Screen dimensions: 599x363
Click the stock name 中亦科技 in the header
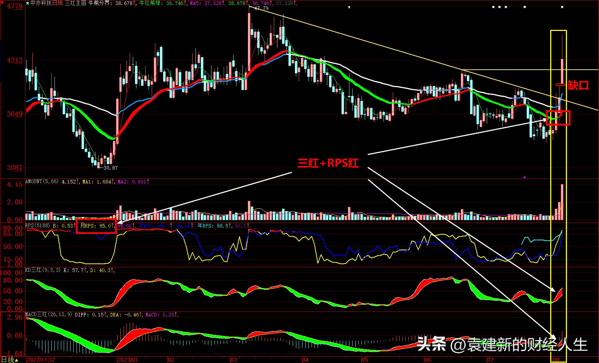tap(41, 3)
